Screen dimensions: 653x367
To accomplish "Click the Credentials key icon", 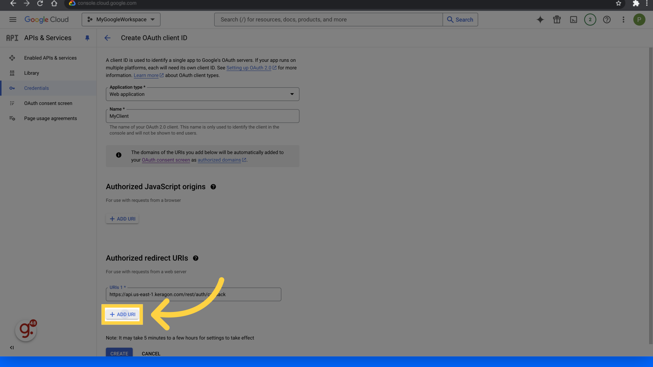I will pos(12,88).
